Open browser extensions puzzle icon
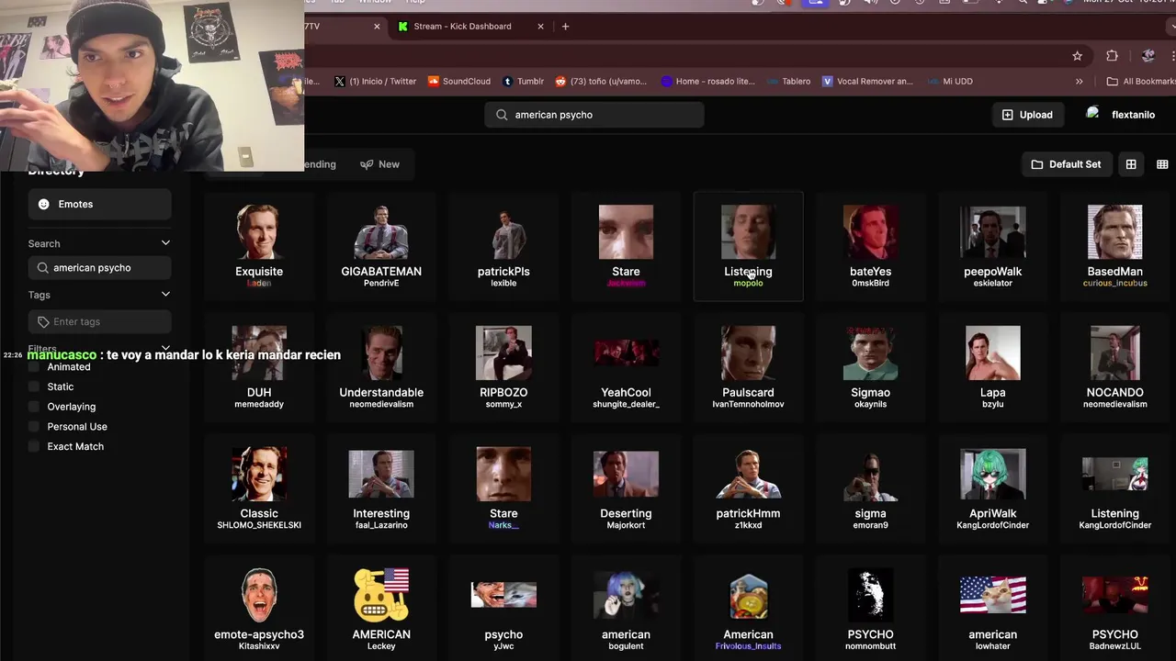 pyautogui.click(x=1112, y=56)
